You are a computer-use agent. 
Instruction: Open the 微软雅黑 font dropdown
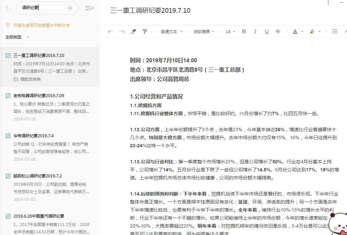click(203, 31)
